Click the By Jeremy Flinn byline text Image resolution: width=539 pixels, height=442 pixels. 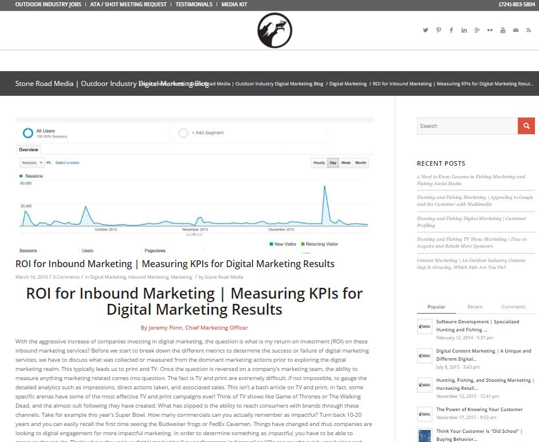coord(194,328)
